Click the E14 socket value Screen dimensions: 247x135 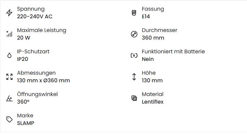[146, 16]
